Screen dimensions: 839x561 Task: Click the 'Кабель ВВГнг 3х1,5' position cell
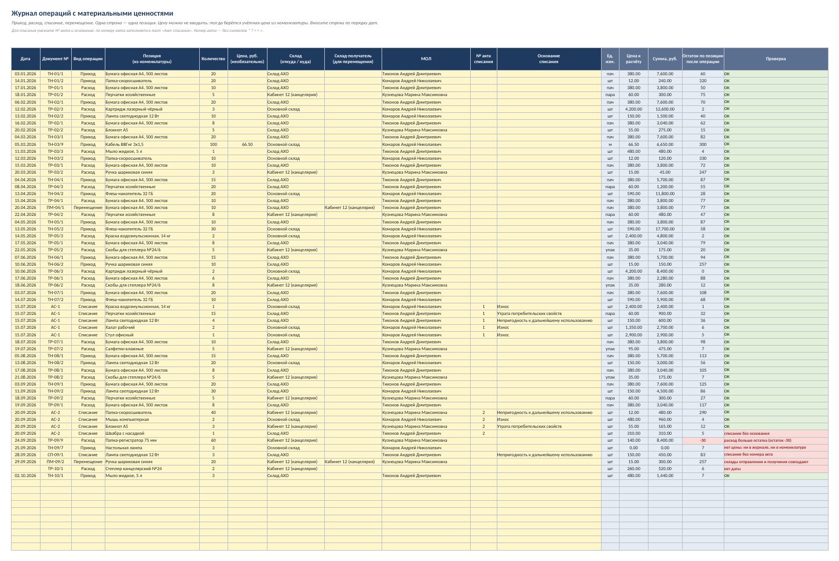click(x=152, y=144)
